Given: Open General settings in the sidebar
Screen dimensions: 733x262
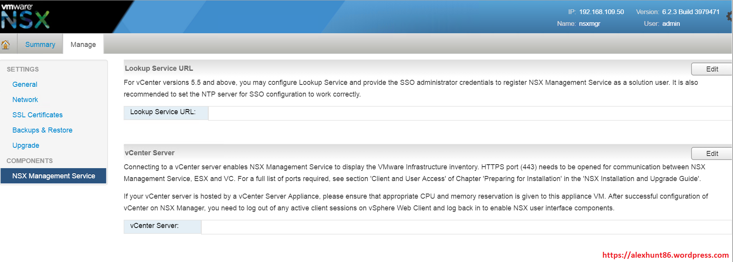Looking at the screenshot, I should (x=25, y=84).
